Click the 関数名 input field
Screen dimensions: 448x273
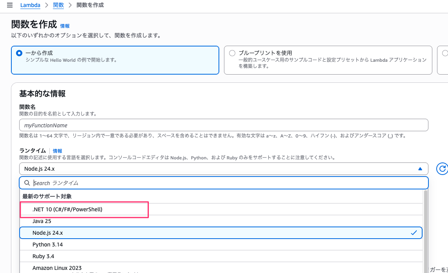[x=223, y=125]
